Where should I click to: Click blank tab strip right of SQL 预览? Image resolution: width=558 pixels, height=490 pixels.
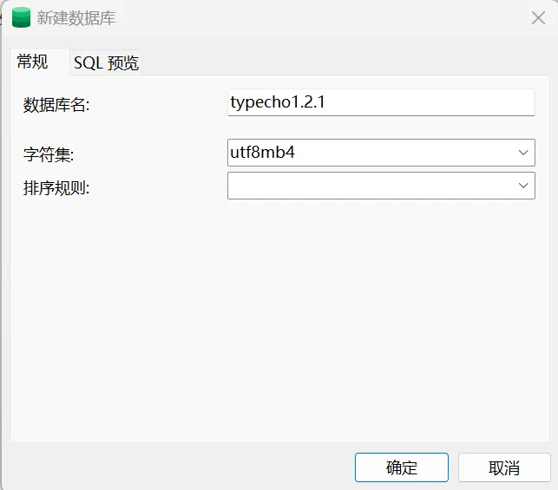pyautogui.click(x=347, y=62)
